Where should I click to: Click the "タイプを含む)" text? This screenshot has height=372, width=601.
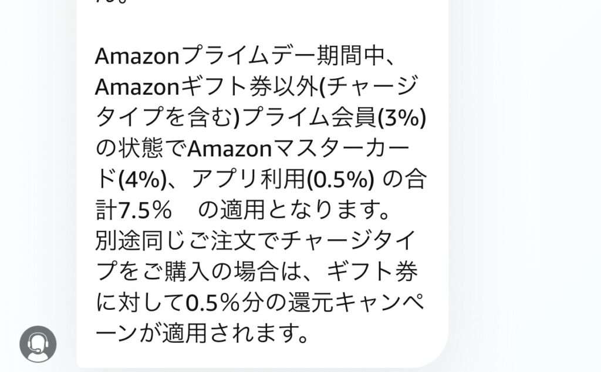pyautogui.click(x=168, y=119)
